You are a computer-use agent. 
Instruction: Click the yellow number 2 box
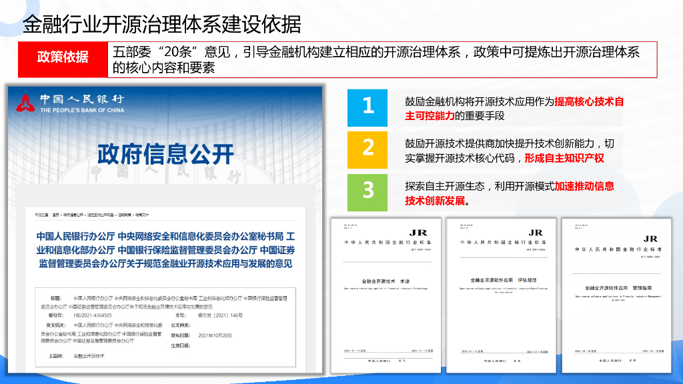(x=368, y=150)
